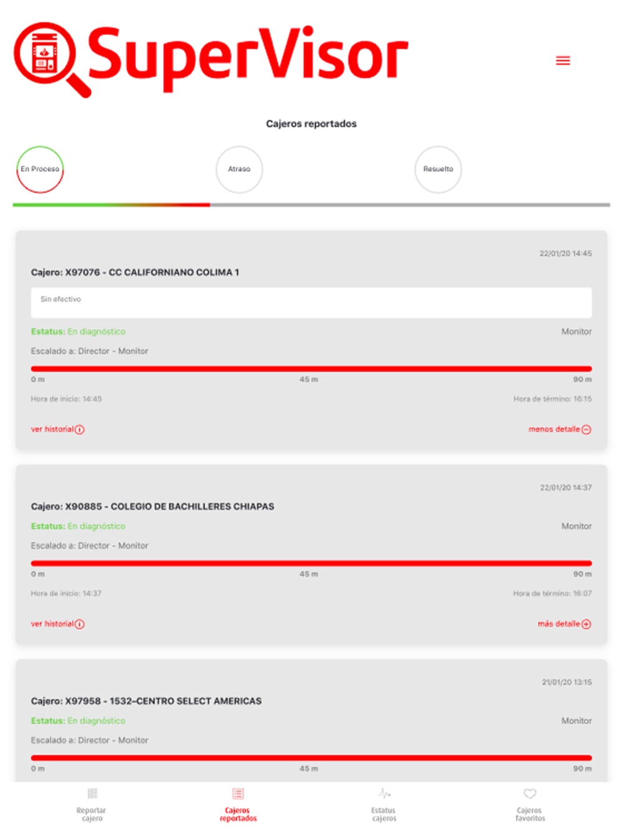
Task: Click the X97076 red progress bar
Action: [x=311, y=369]
